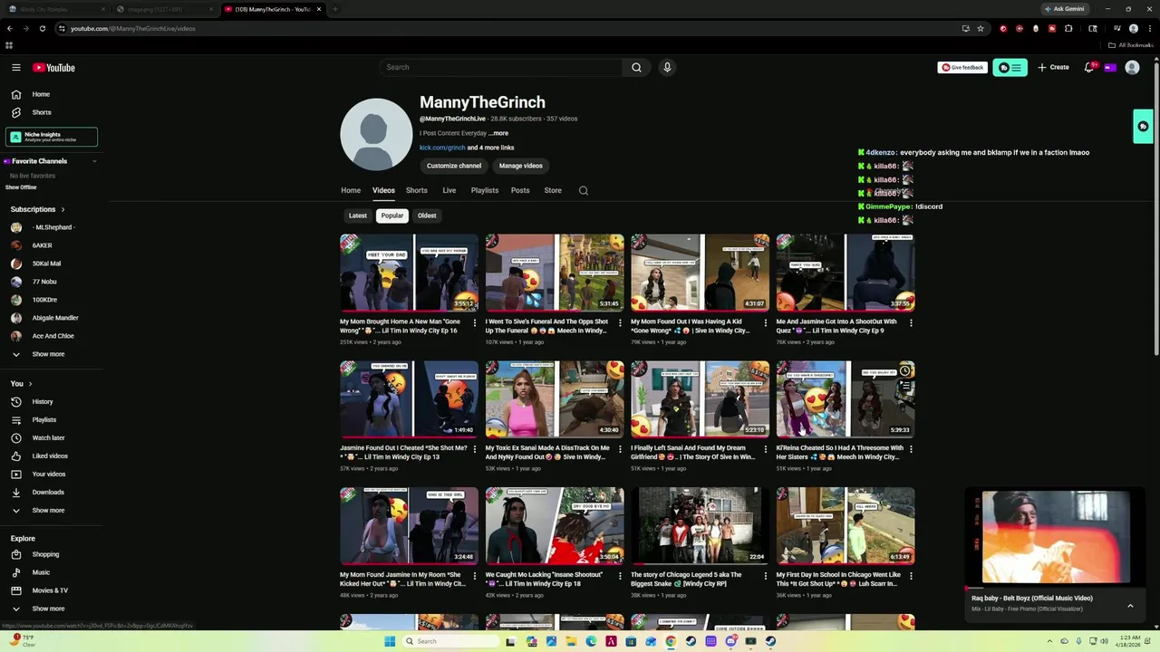Select the Latest sort chip
Image resolution: width=1160 pixels, height=652 pixels.
(x=358, y=216)
